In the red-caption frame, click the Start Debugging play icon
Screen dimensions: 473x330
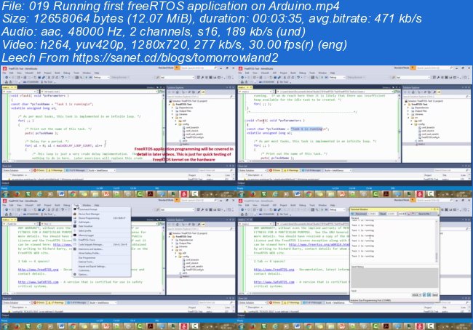click(87, 78)
